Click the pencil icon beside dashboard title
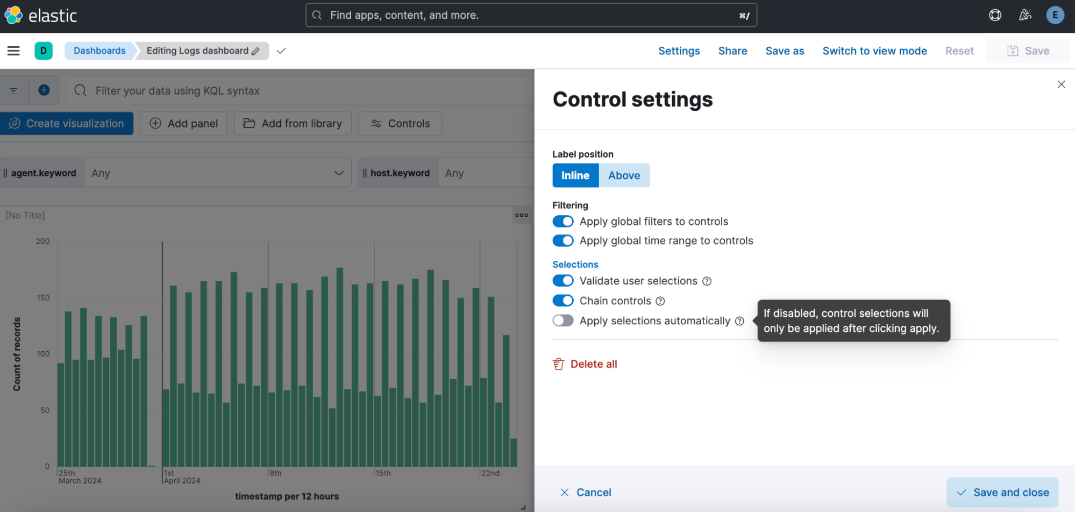 [x=256, y=51]
